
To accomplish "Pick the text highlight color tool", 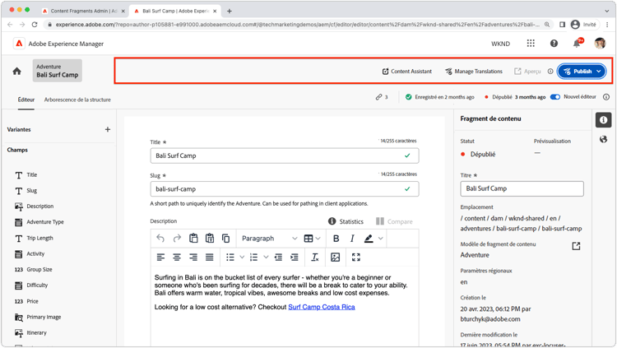I will 369,238.
